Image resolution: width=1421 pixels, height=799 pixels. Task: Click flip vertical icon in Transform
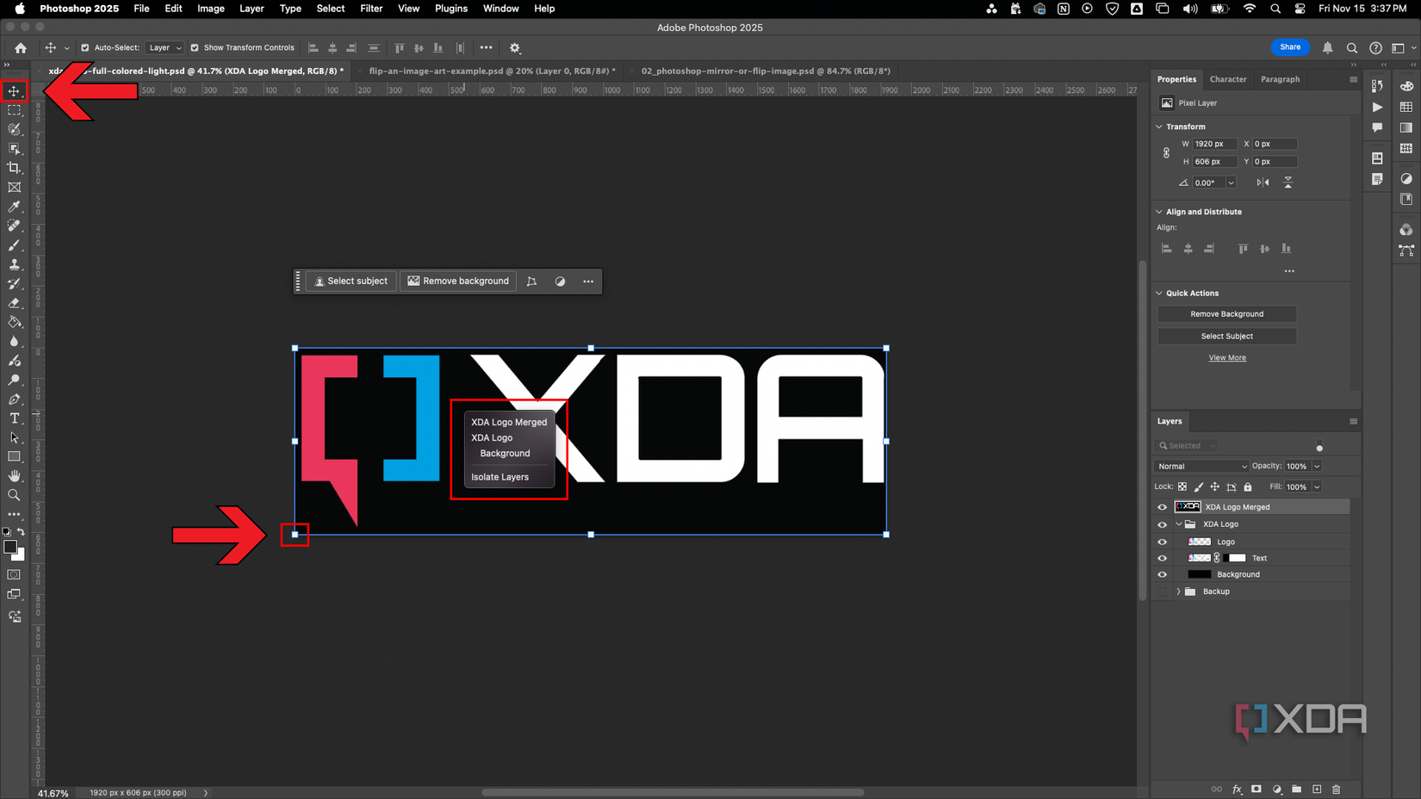1288,183
